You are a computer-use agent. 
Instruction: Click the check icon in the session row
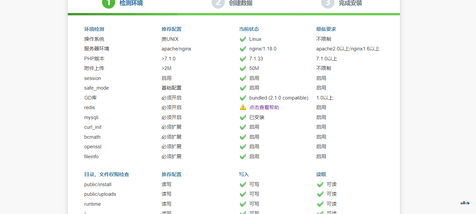pyautogui.click(x=243, y=78)
